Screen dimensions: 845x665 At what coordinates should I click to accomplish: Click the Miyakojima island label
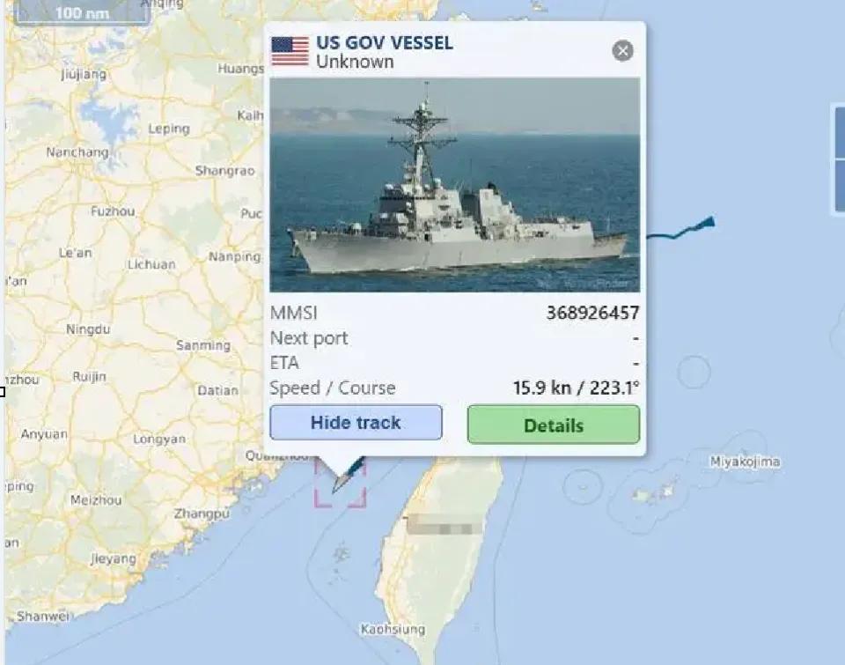[x=745, y=462]
